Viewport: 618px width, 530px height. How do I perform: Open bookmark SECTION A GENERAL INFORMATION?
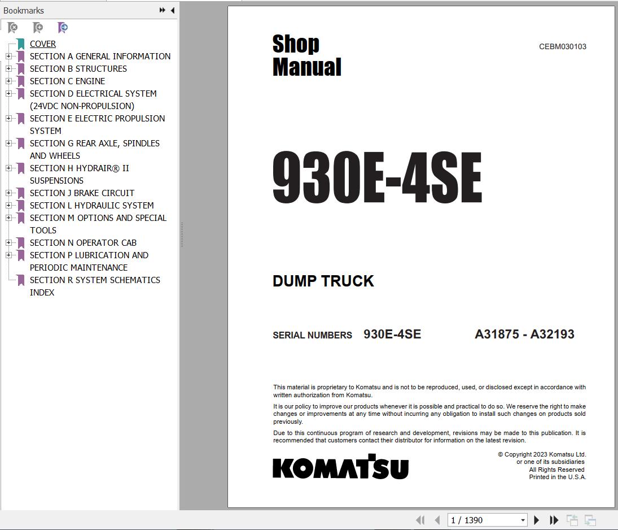tap(100, 57)
